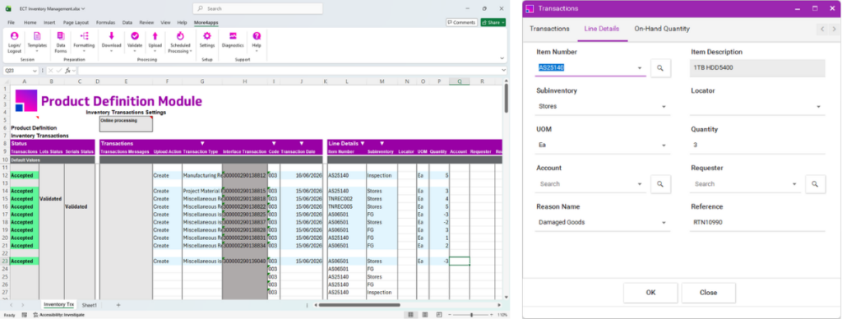Click the Quantity field showing 3

[757, 145]
